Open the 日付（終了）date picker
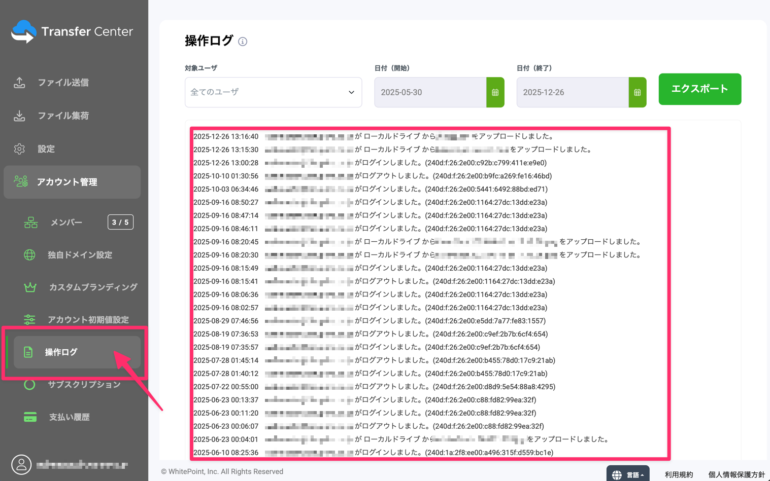Screen dimensions: 770x481 pyautogui.click(x=638, y=92)
